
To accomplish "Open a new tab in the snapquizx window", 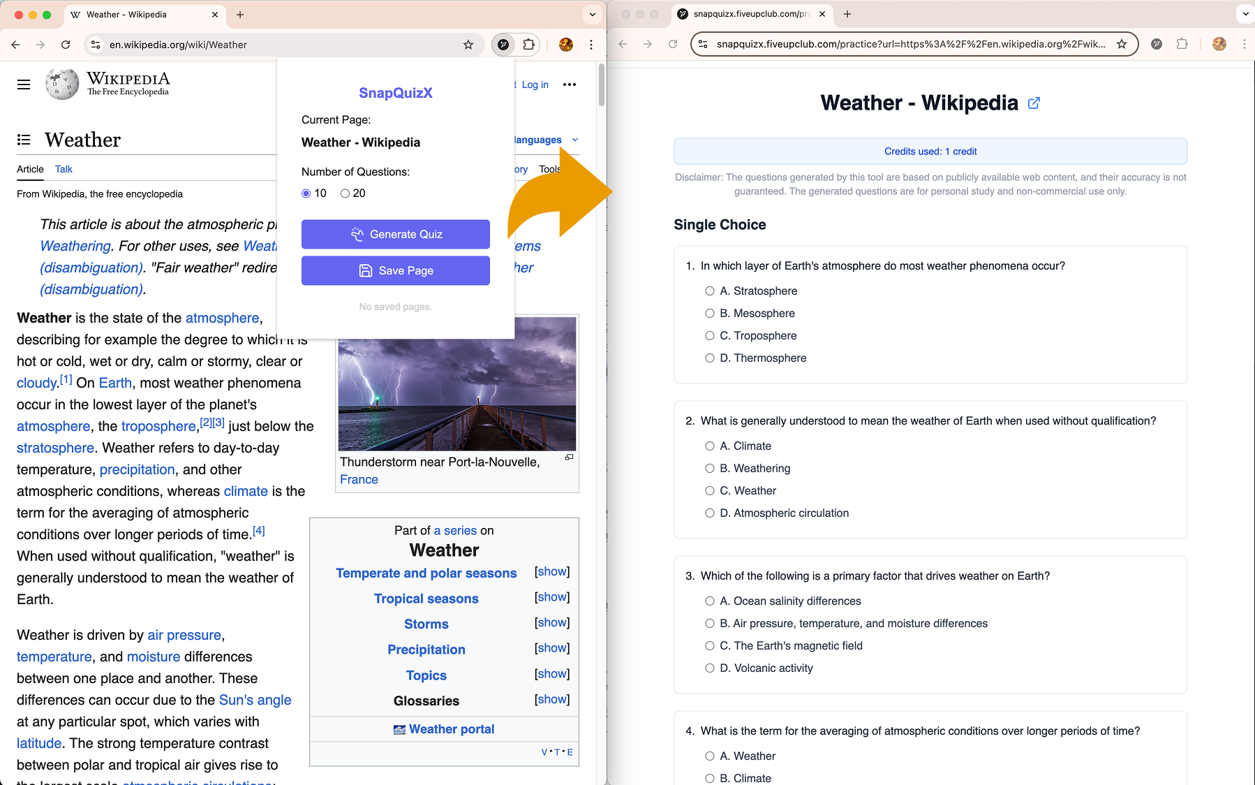I will pos(847,14).
